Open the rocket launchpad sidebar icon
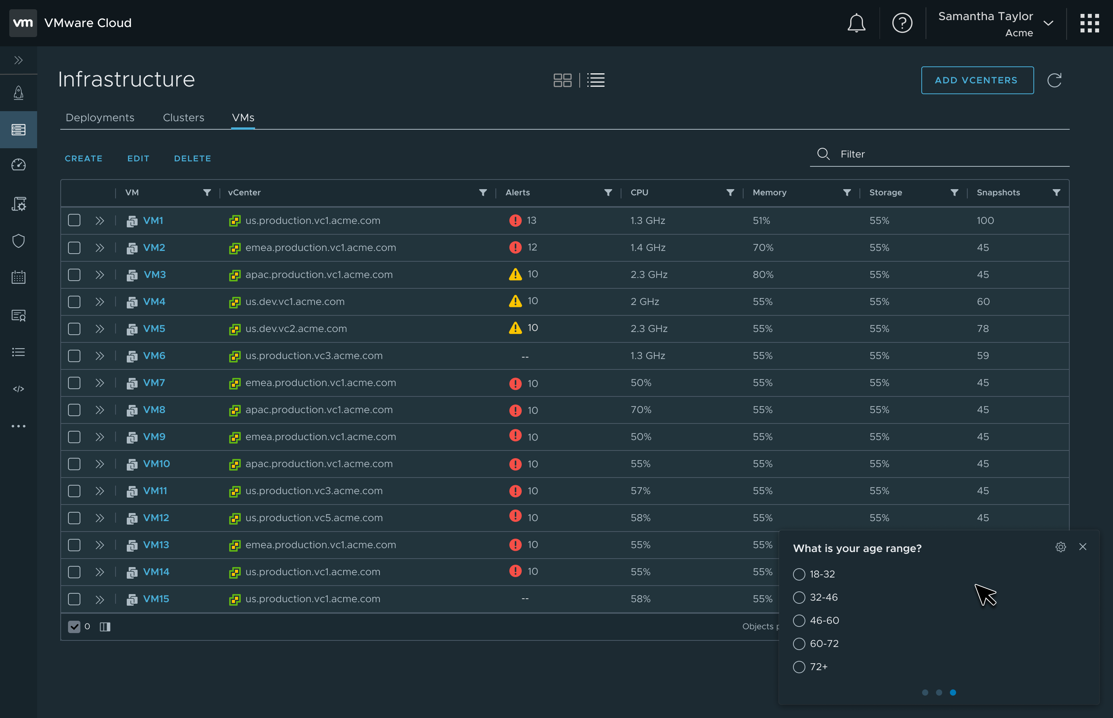 19,92
